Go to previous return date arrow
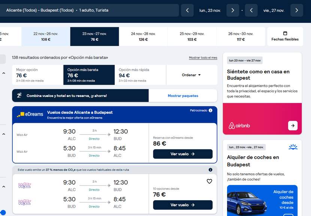311x216 pixels. (251, 10)
